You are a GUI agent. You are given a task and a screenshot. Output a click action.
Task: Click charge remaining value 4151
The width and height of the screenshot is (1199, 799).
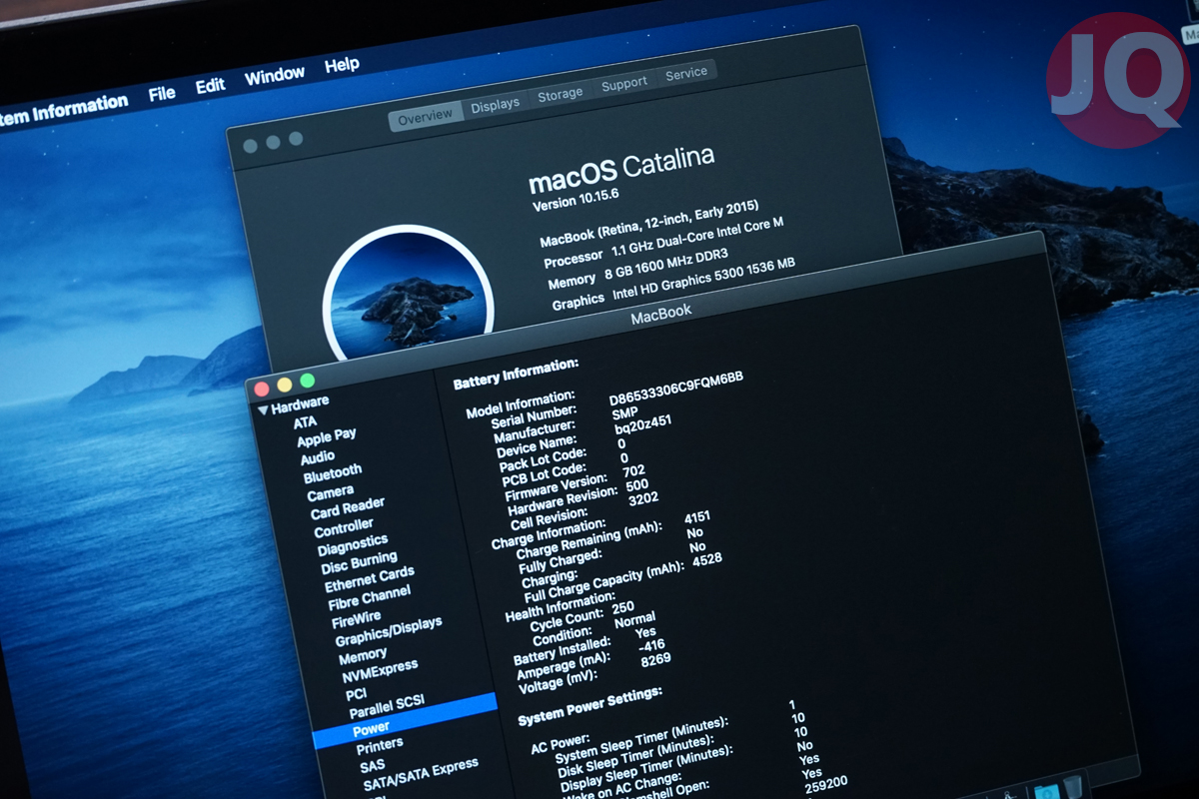point(697,519)
